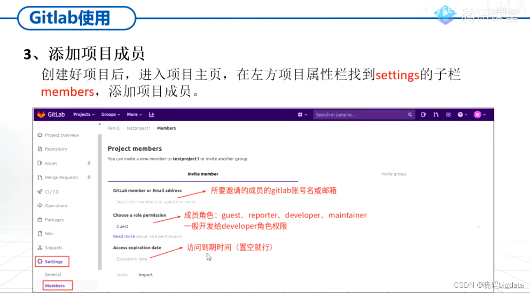Open the CI/CD section
The height and width of the screenshot is (293, 530).
click(x=51, y=191)
